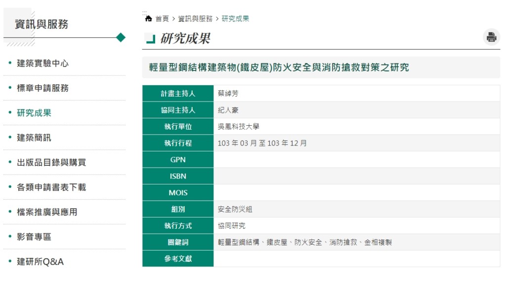506x284 pixels.
Task: Click the print page icon
Action: [x=491, y=37]
